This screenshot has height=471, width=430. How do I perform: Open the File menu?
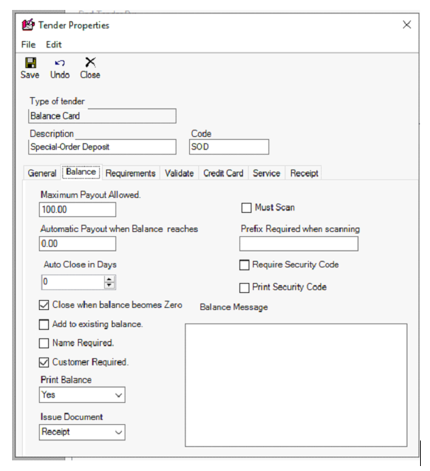pyautogui.click(x=28, y=45)
